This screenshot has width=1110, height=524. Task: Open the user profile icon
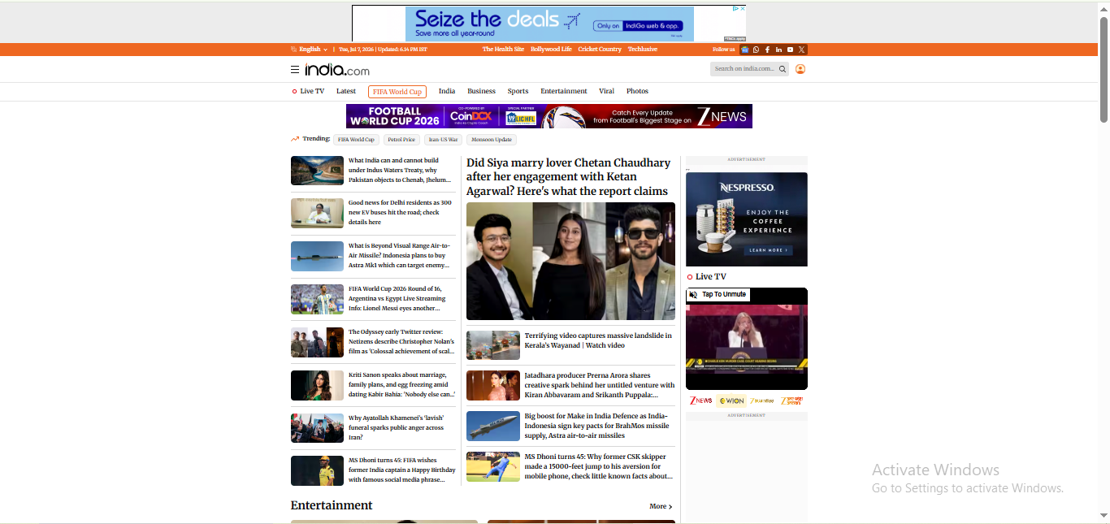coord(800,69)
